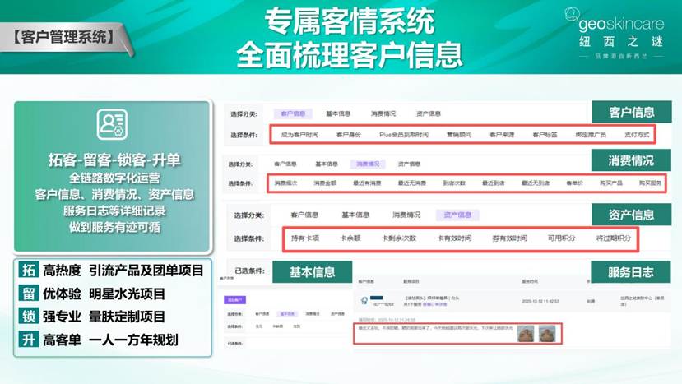Click the text 明星水光项目
This screenshot has width=682, height=384.
pyautogui.click(x=127, y=294)
